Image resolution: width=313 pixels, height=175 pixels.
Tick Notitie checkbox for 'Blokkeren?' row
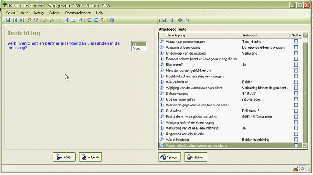tap(296, 64)
